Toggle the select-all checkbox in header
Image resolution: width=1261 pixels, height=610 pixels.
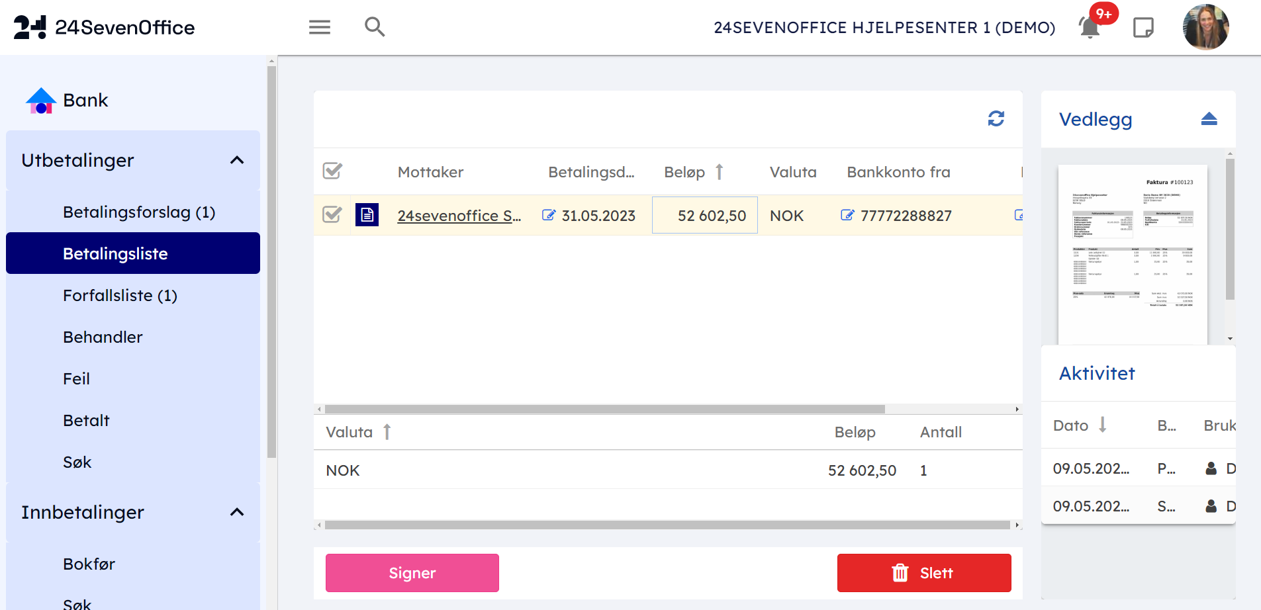(x=332, y=171)
